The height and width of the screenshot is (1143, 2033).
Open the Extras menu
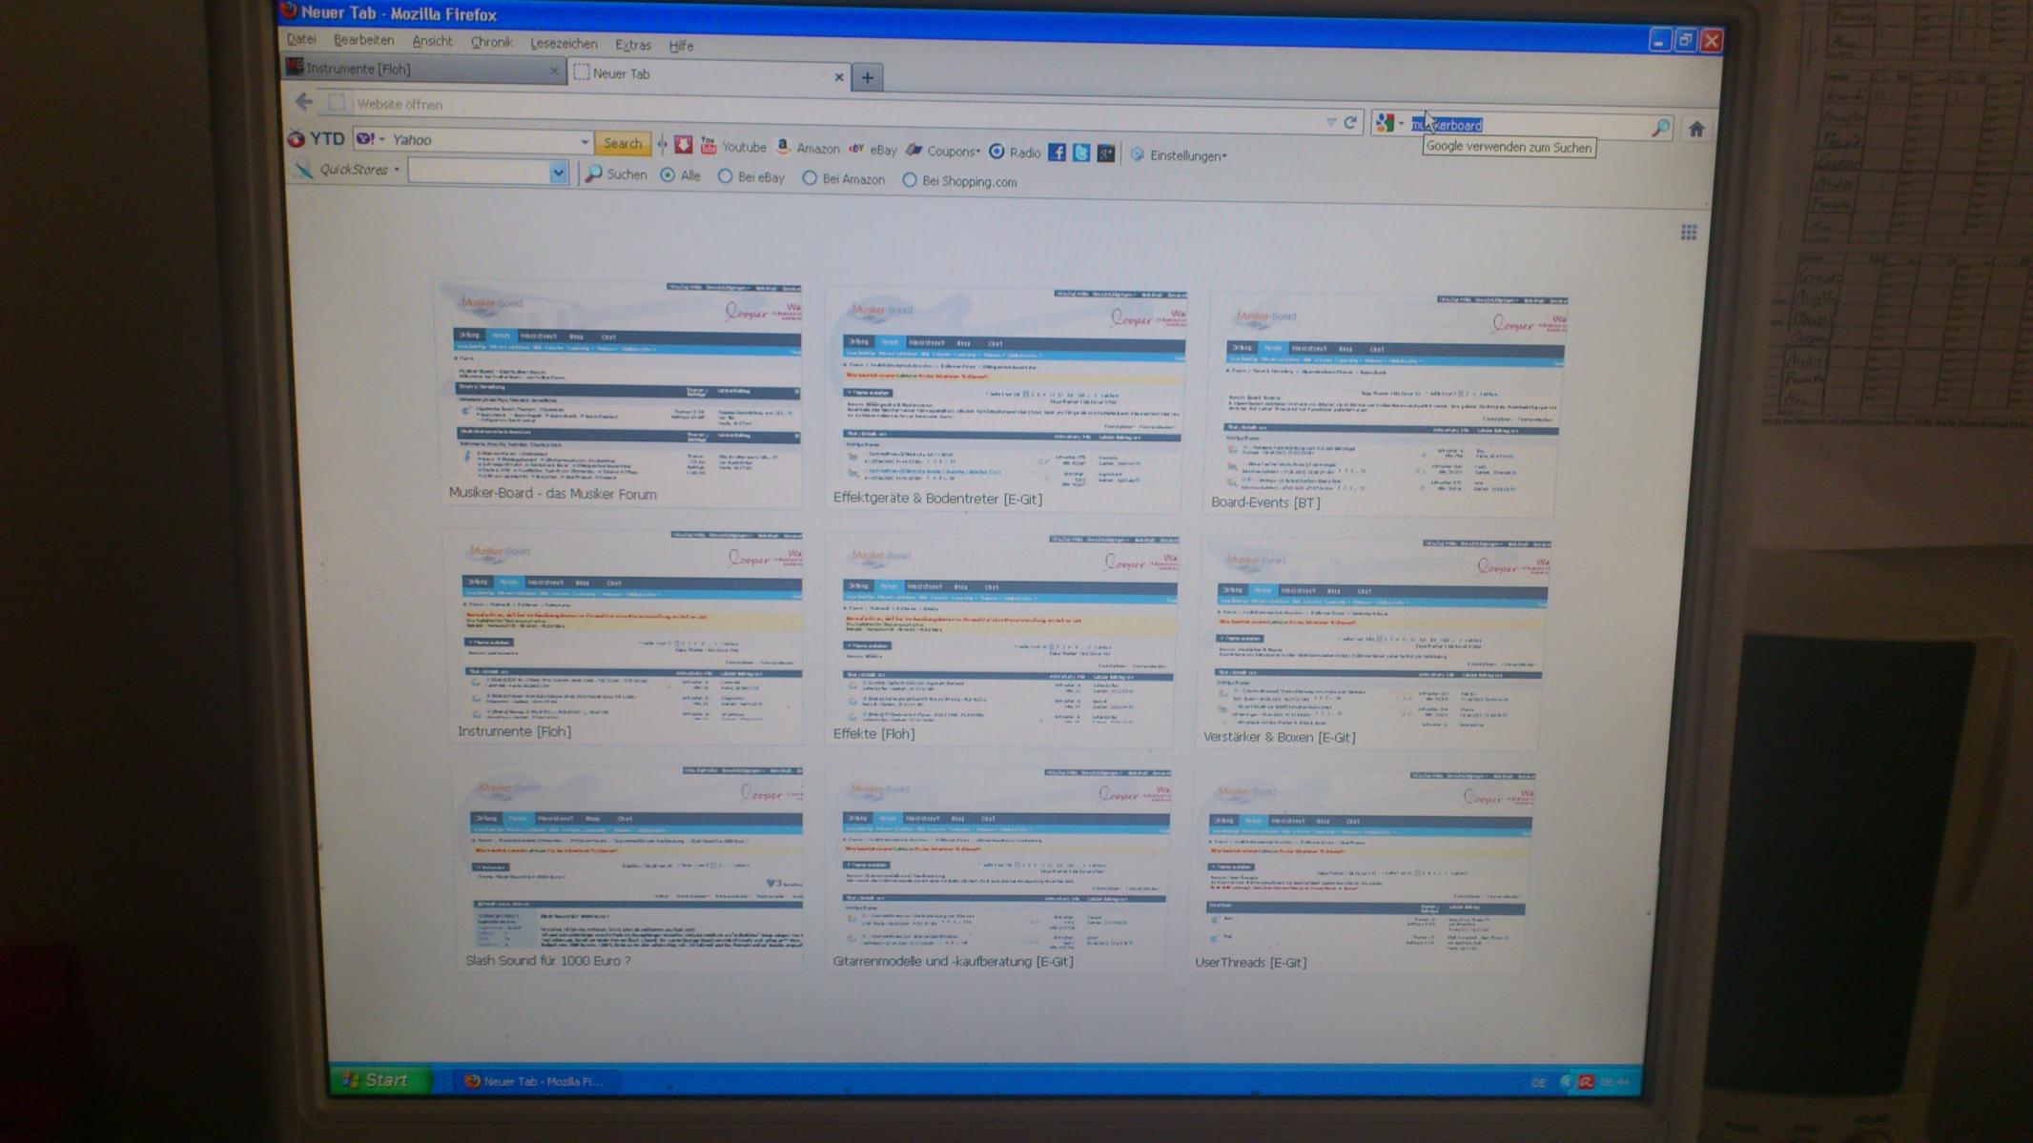coord(633,45)
